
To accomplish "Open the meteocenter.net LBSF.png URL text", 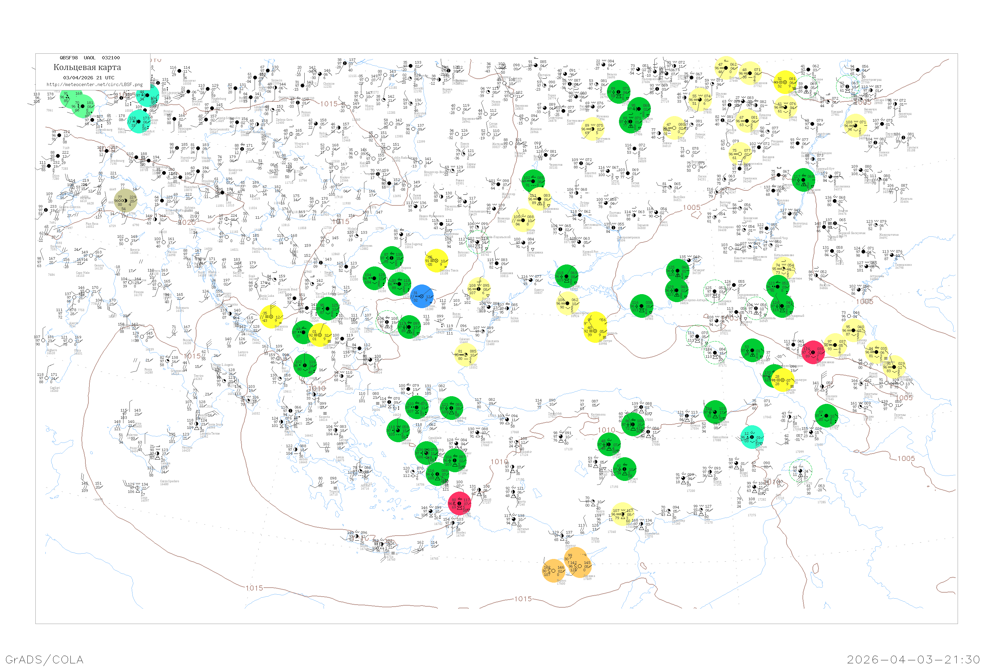I will click(94, 85).
